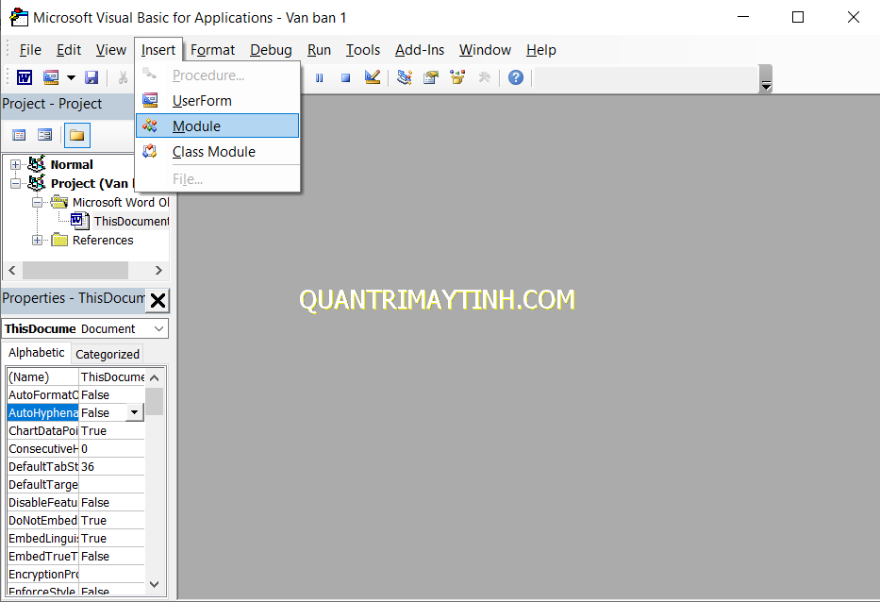Open the Format menu

click(213, 50)
